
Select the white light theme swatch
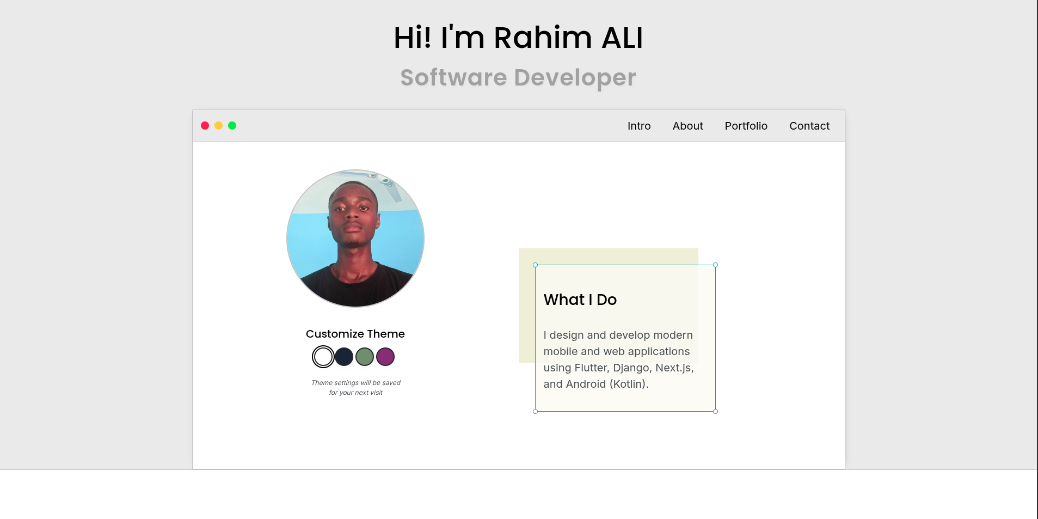(323, 357)
